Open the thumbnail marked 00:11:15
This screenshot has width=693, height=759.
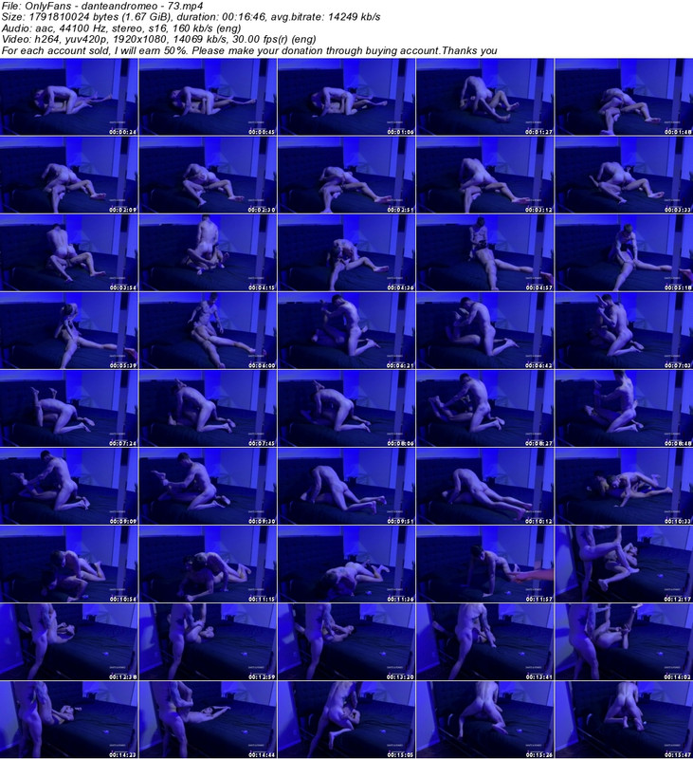click(x=208, y=564)
